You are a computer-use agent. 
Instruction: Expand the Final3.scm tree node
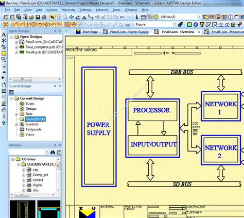coord(16,42)
